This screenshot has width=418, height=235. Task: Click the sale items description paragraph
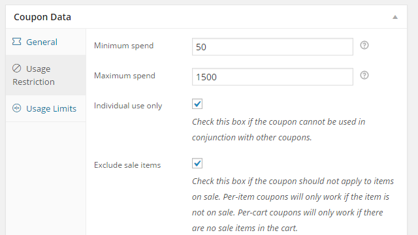click(293, 204)
